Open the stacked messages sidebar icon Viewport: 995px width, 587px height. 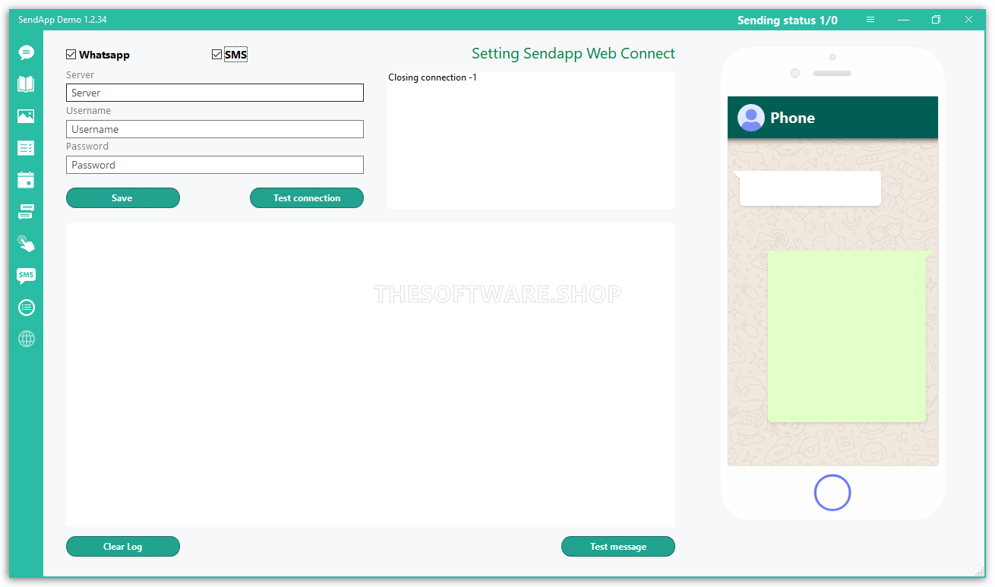click(x=26, y=212)
